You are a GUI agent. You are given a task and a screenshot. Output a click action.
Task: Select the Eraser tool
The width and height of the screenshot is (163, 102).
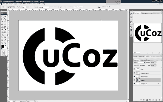pyautogui.click(x=2, y=29)
